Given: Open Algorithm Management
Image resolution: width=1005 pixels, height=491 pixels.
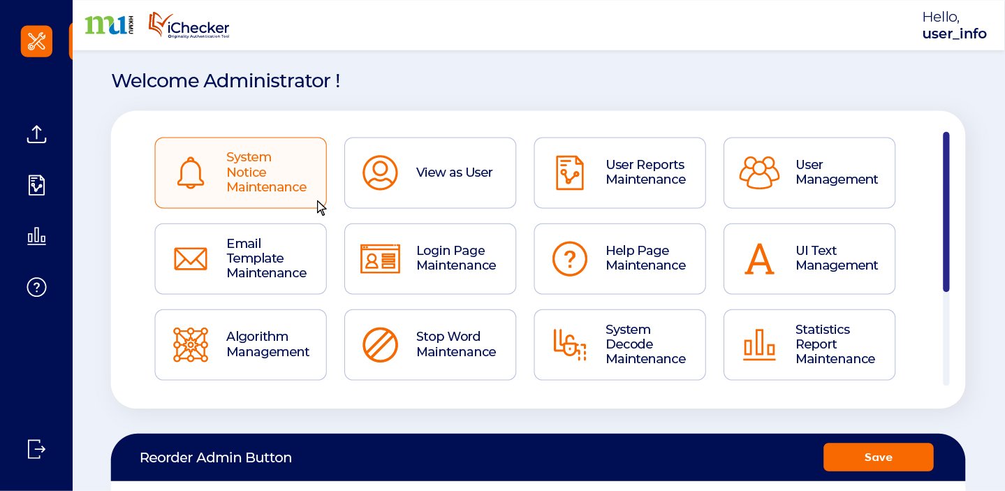Looking at the screenshot, I should (x=241, y=345).
